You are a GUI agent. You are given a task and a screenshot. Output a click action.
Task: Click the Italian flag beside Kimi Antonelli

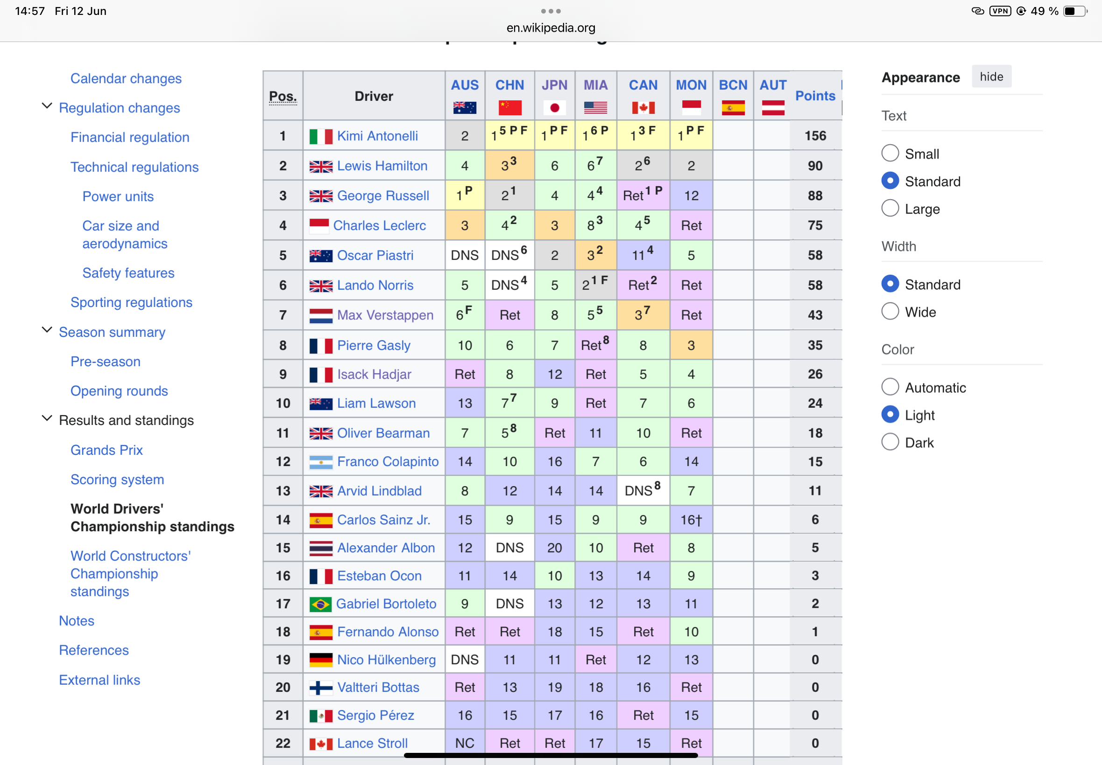point(321,137)
